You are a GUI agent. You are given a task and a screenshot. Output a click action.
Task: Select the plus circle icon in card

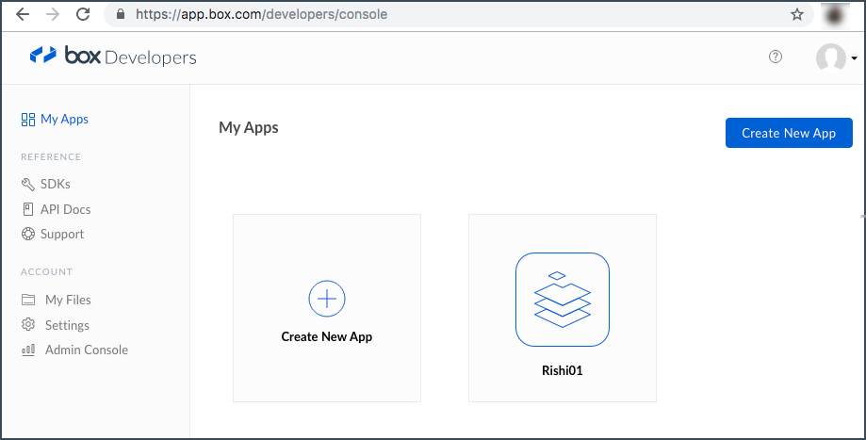[327, 299]
